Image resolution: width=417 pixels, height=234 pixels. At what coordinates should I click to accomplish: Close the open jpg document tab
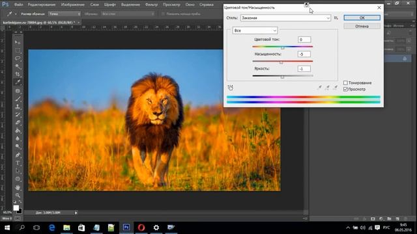(x=78, y=23)
